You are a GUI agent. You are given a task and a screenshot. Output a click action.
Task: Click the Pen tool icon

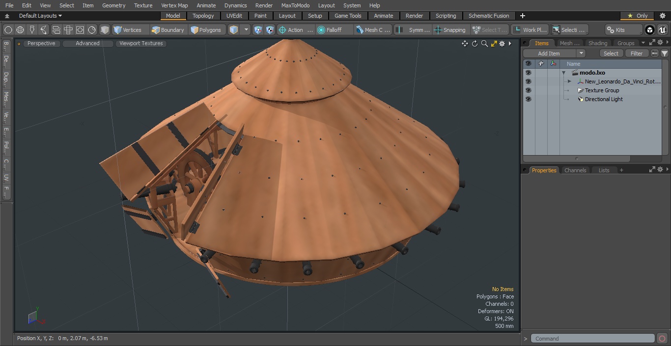point(32,30)
